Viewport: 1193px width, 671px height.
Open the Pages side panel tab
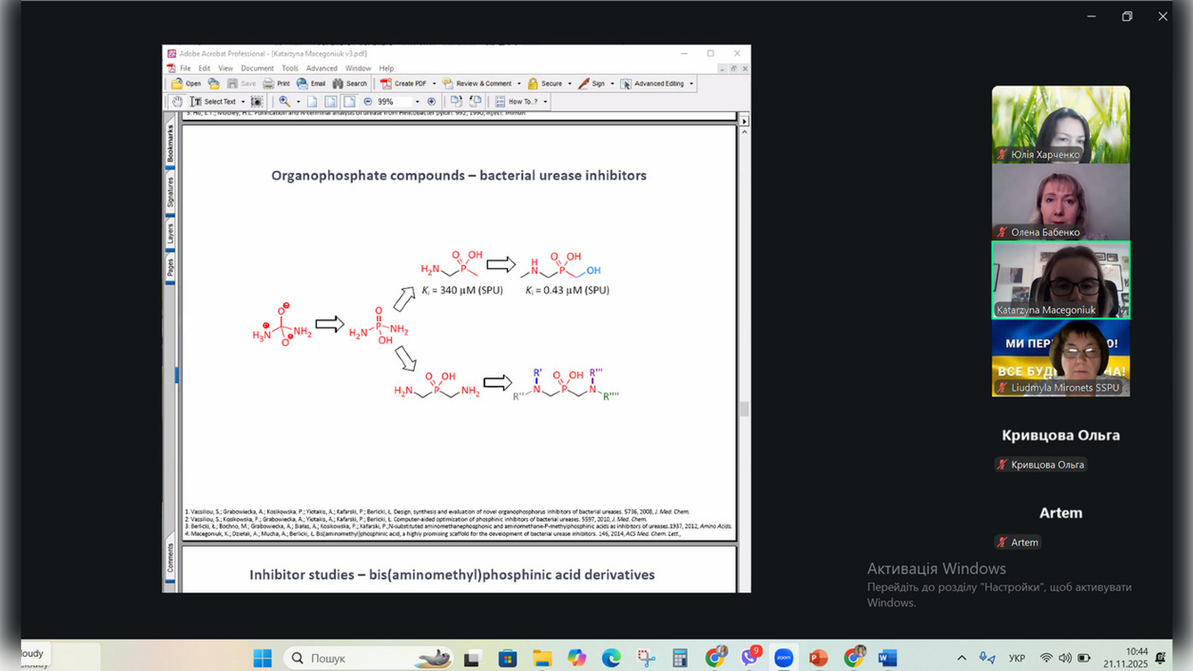coord(170,267)
